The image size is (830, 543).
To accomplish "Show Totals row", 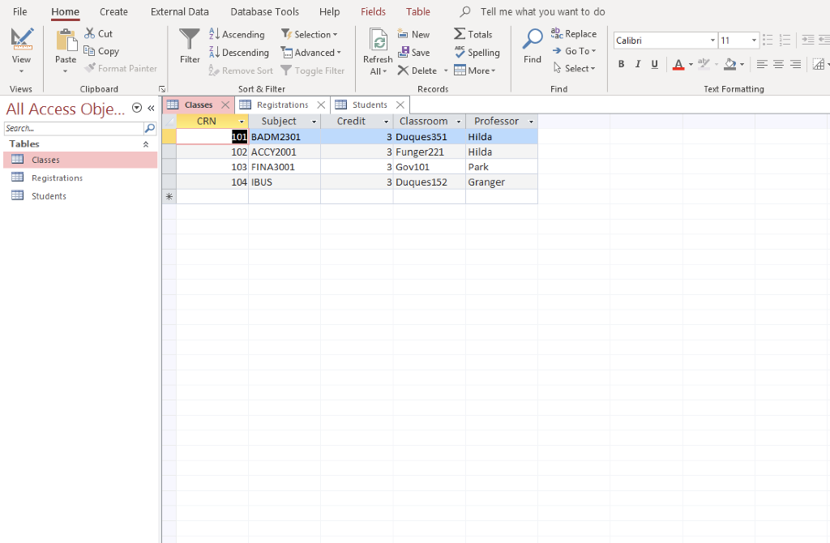I will tap(473, 34).
